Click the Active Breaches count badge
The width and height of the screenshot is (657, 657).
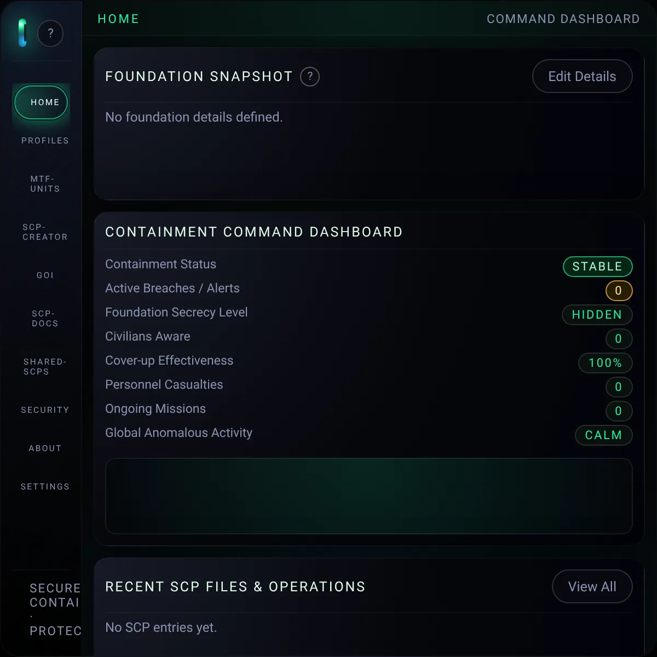pos(619,291)
